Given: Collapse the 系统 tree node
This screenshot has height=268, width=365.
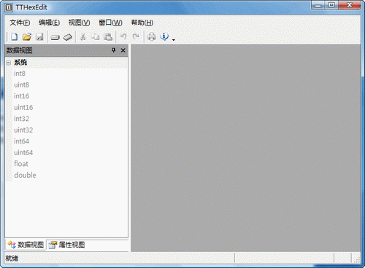Looking at the screenshot, I should (9, 63).
